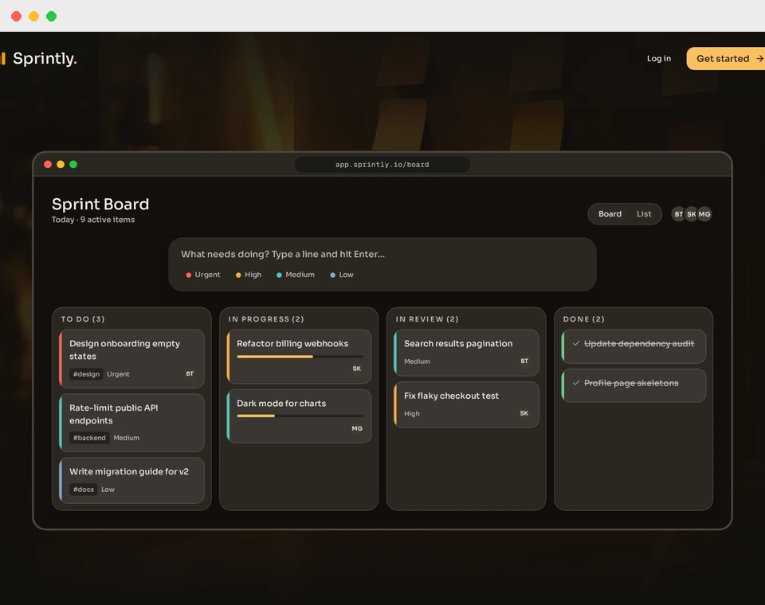Click the Low label on migration guide card
This screenshot has width=765, height=605.
tap(108, 490)
